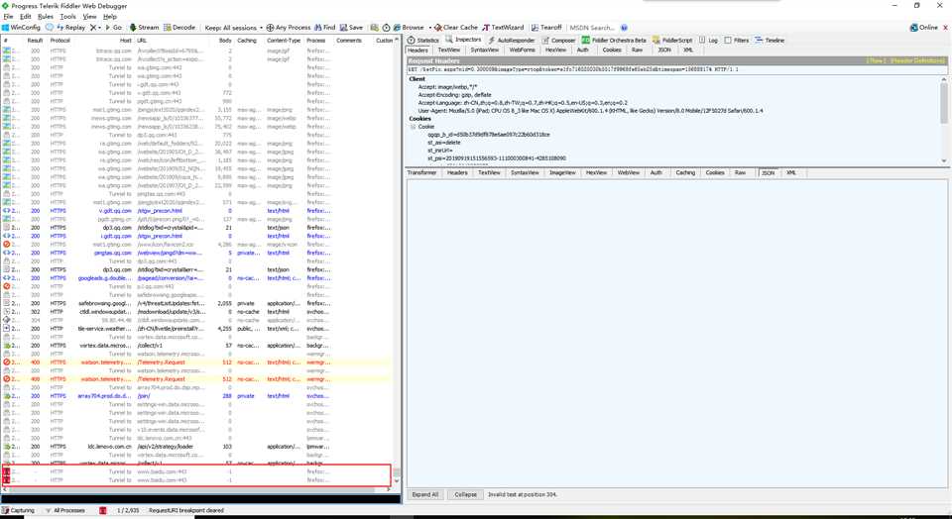Image resolution: width=952 pixels, height=519 pixels.
Task: Click the comment balloon icon in toolbar
Action: 50,28
